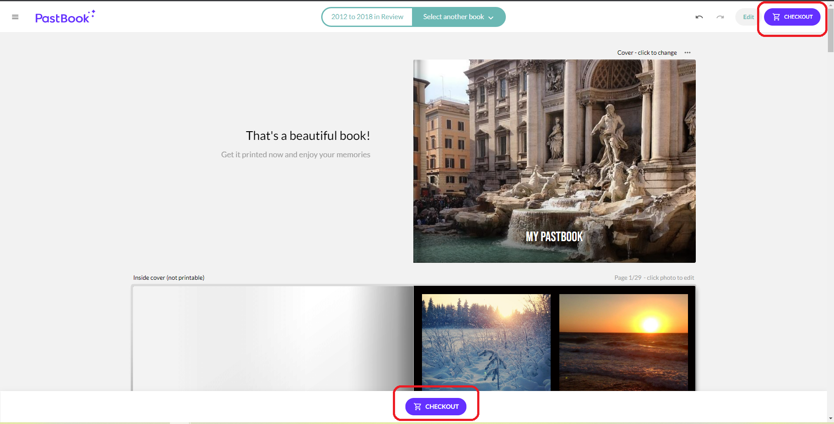This screenshot has height=424, width=834.
Task: Click 'Get it printed now' subtitle text
Action: click(296, 155)
